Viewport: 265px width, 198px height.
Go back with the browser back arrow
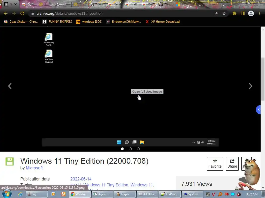(6, 13)
